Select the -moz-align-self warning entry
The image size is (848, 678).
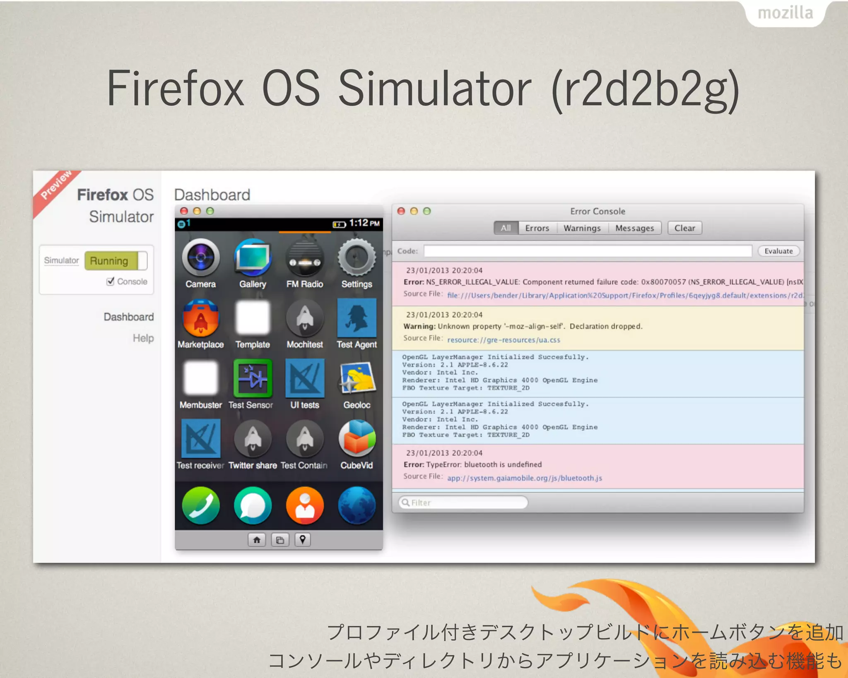tap(598, 328)
